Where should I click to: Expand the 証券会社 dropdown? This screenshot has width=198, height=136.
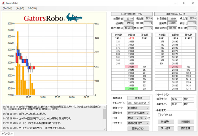tap(138, 113)
